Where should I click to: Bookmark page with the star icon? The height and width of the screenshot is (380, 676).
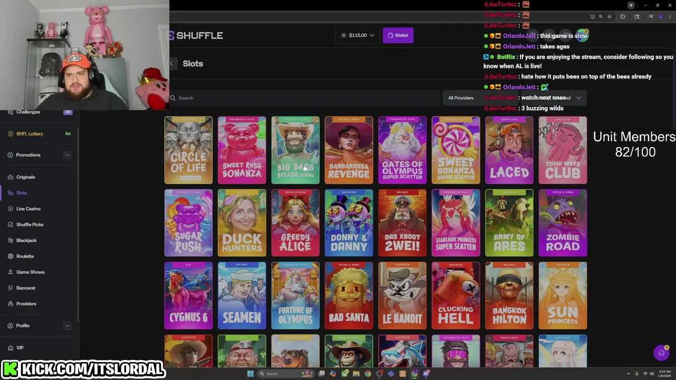609,16
